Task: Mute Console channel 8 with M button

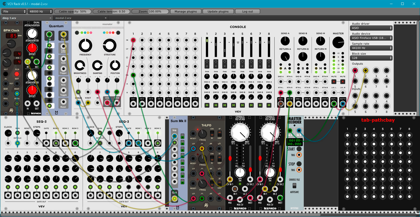Action: [x=269, y=105]
